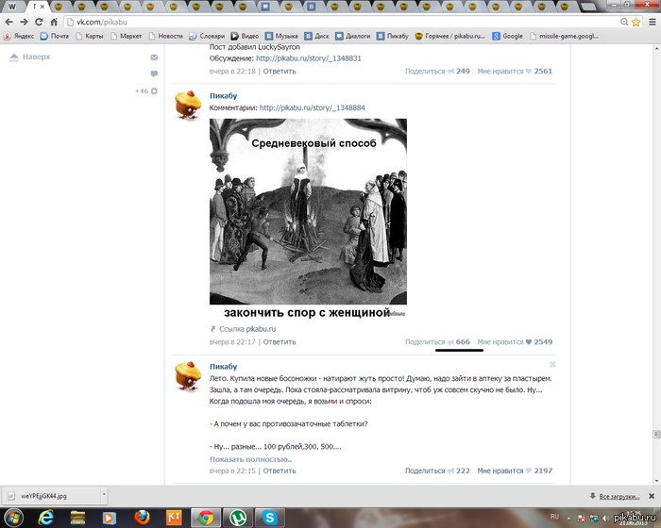Open the Музыка bookmark
661x528 pixels.
click(281, 36)
